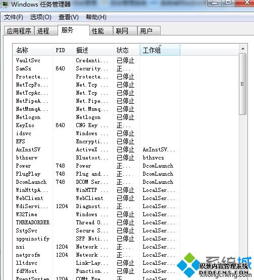Switch to the 应用程序 tab
Screen dimensions: 254x280
click(19, 31)
